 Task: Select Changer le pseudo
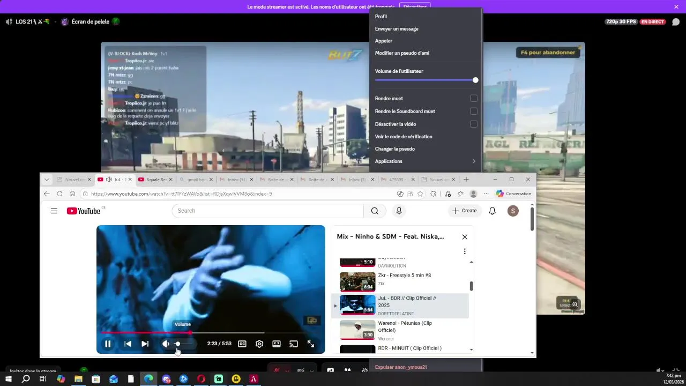(x=426, y=149)
